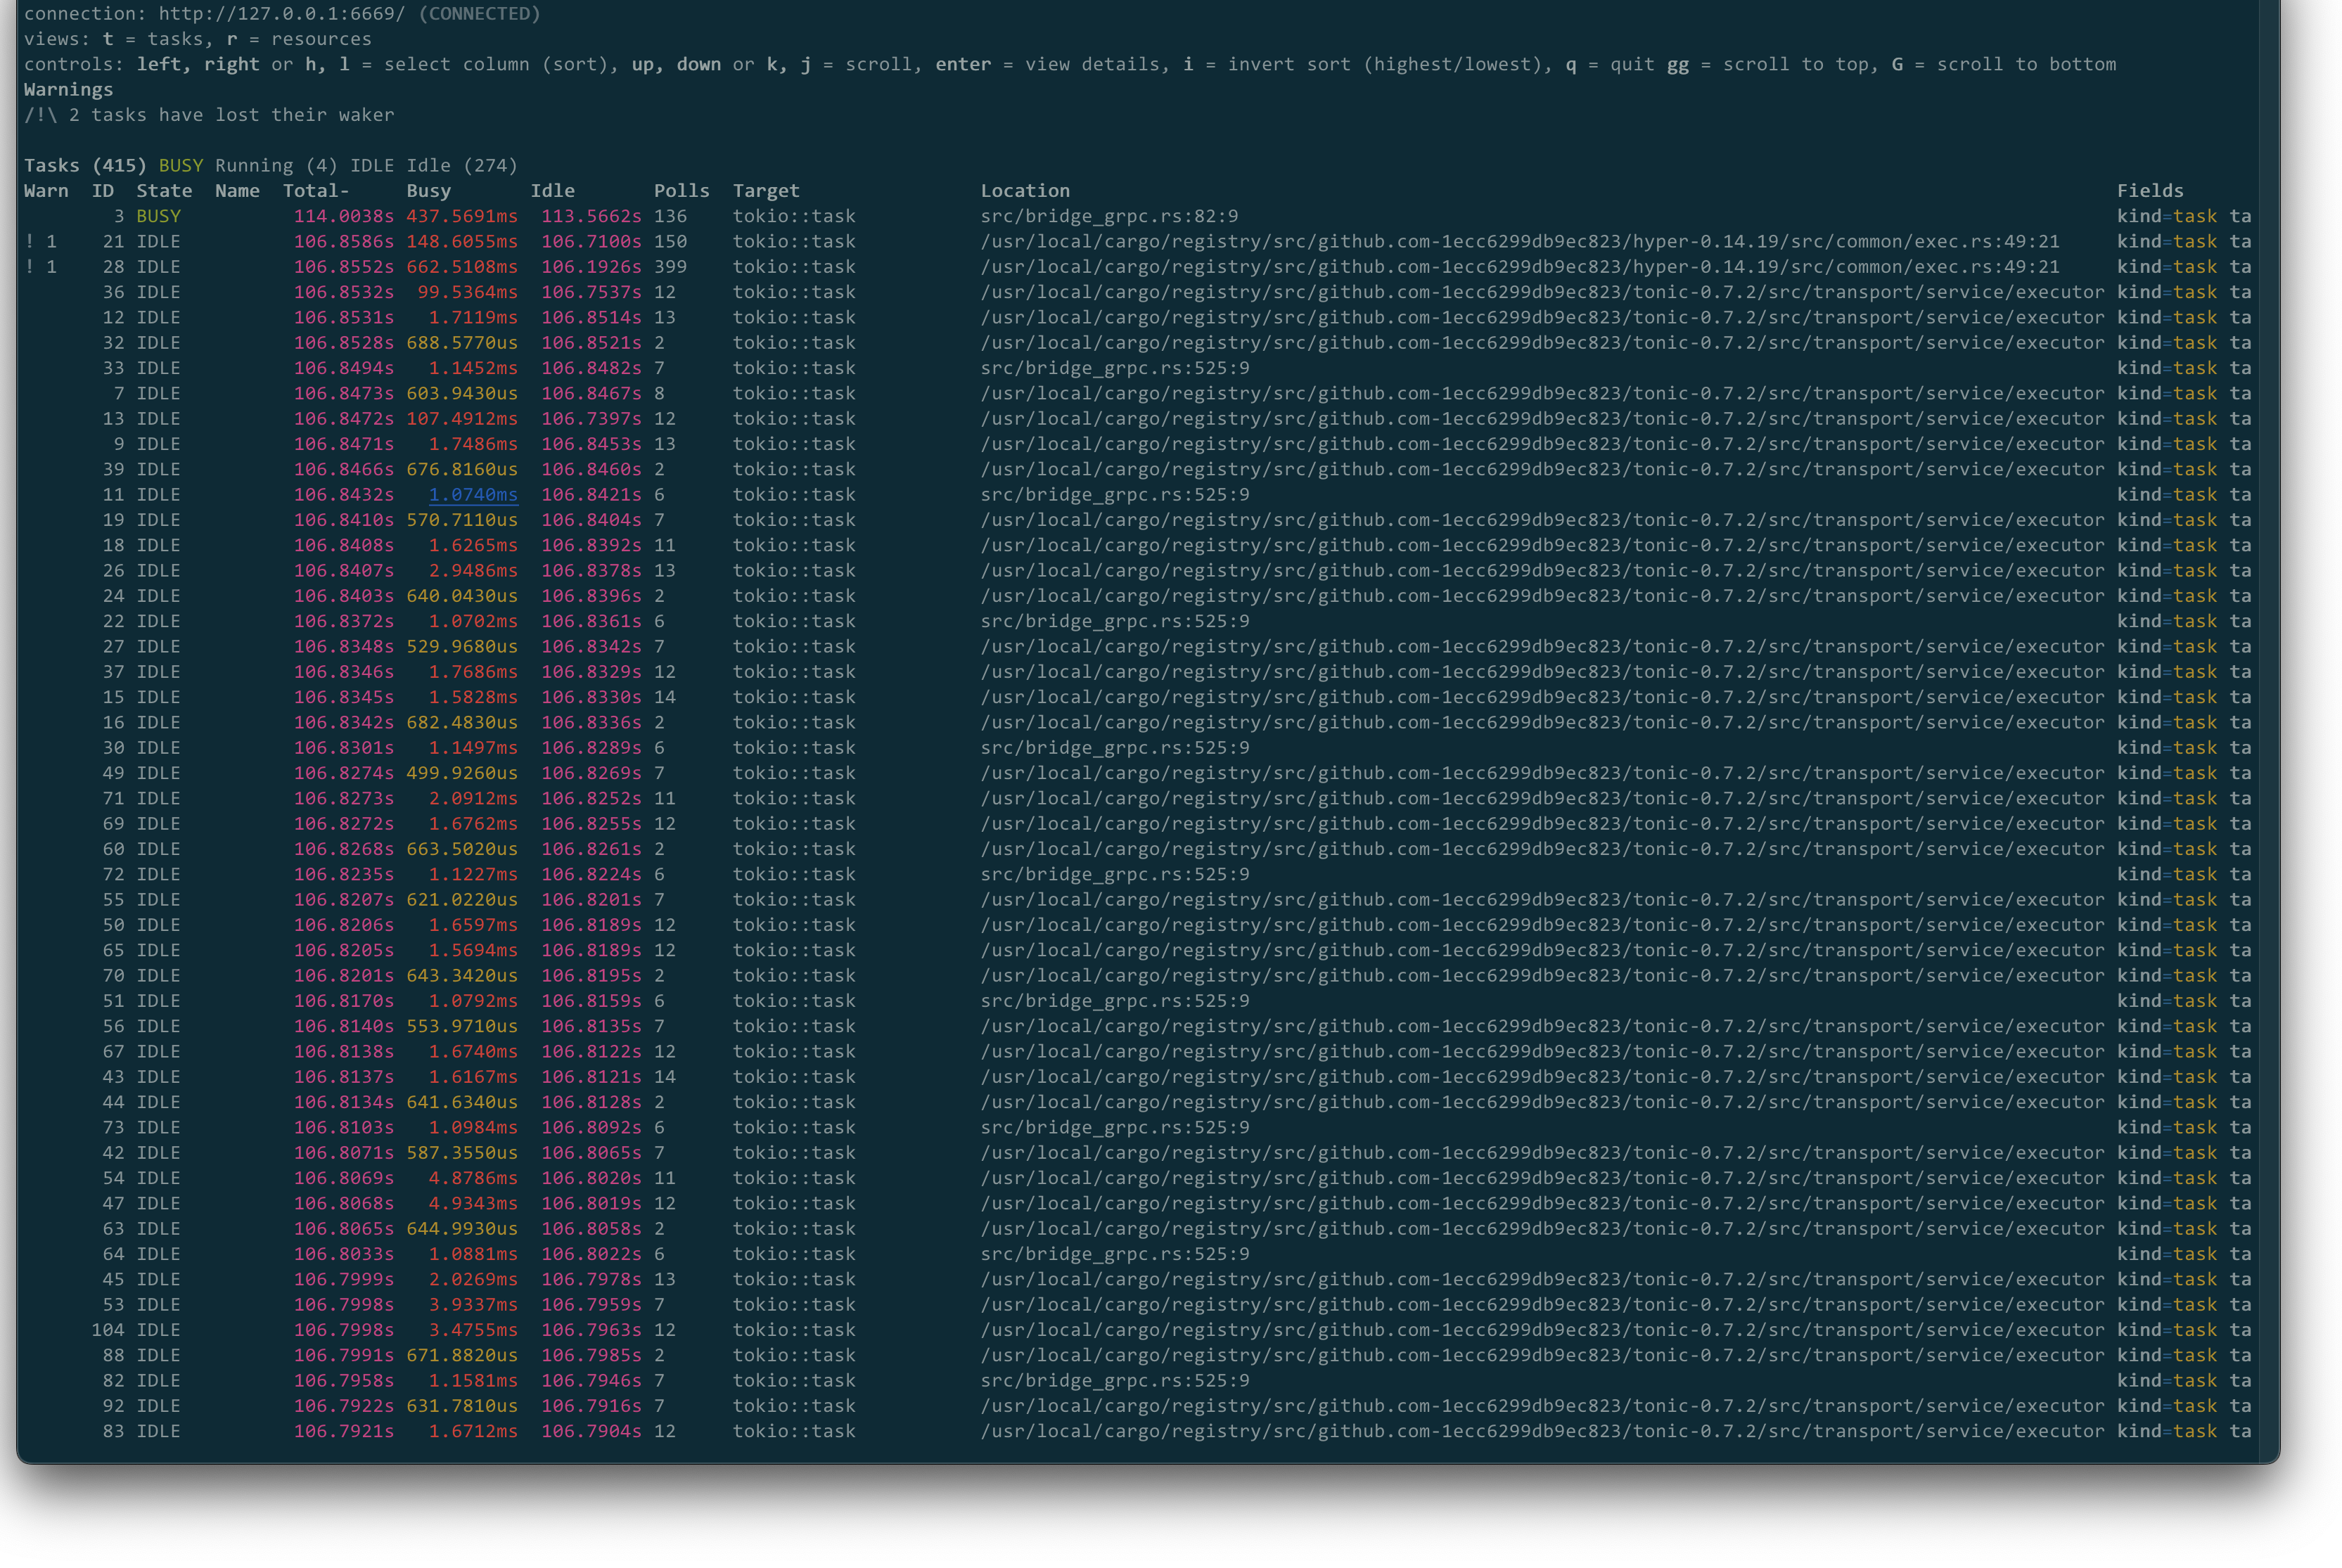
Task: Click busy time 662.5108ms
Action: pos(462,267)
